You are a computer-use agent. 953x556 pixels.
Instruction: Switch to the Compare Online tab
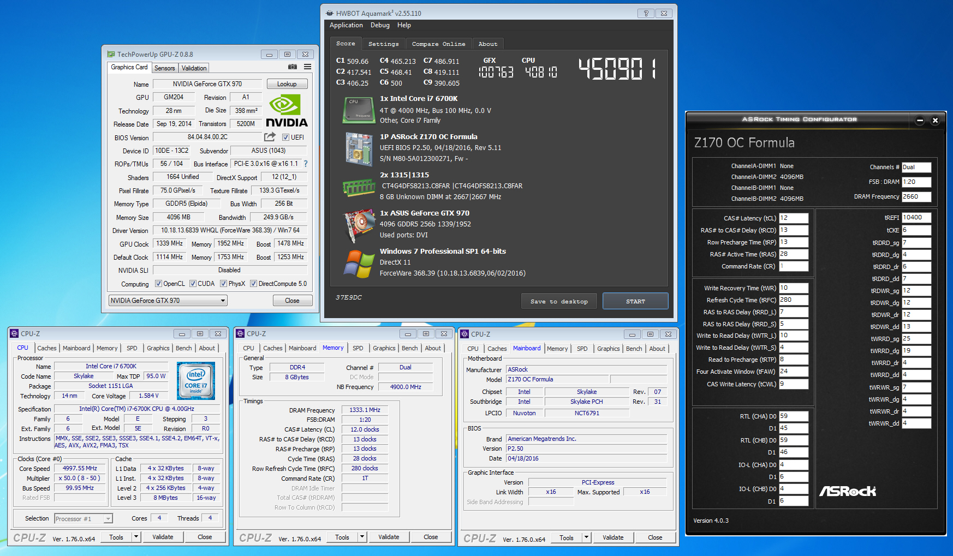coord(439,44)
